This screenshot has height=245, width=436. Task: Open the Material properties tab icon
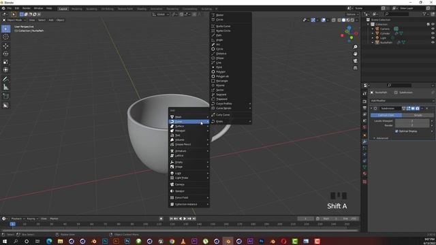click(x=364, y=174)
